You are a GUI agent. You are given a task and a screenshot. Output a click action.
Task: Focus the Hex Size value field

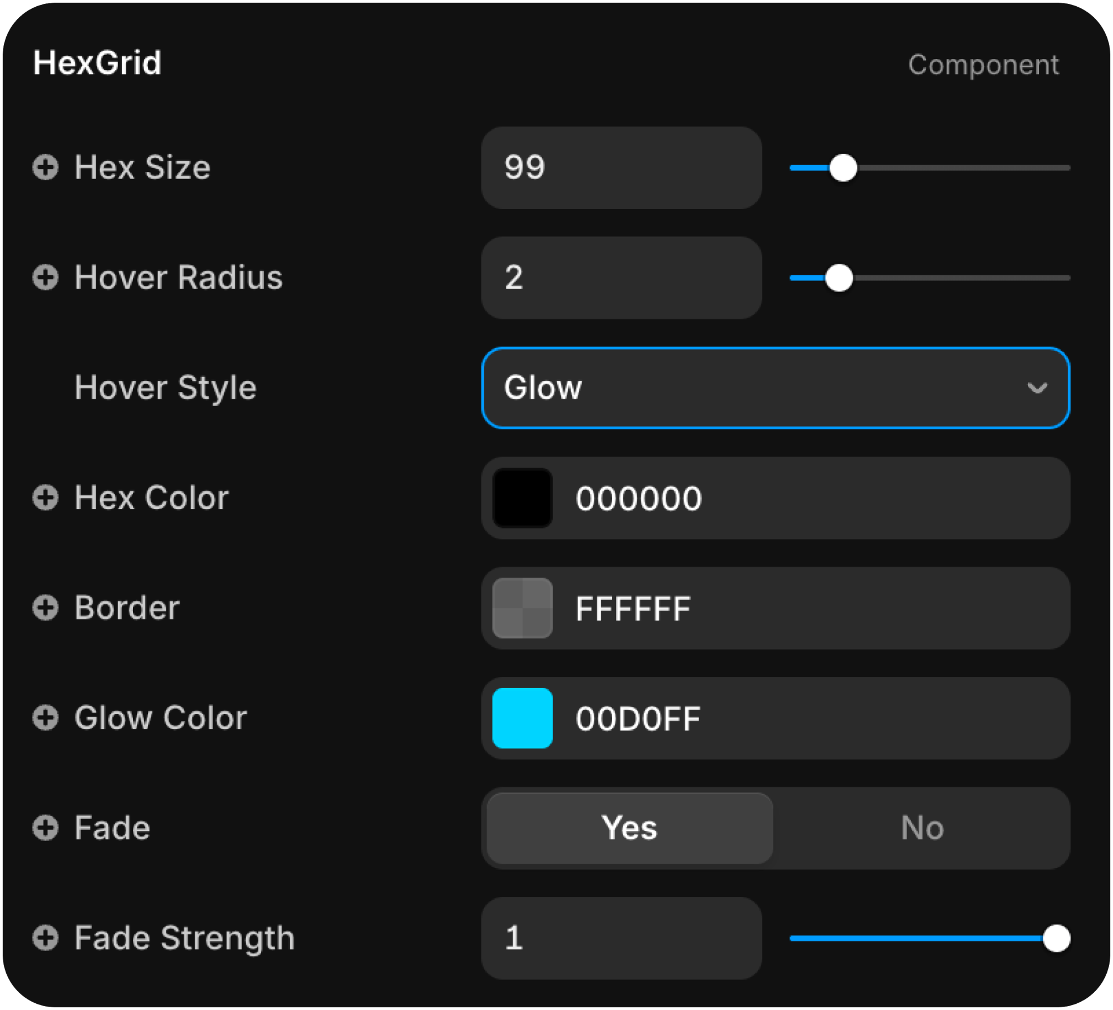click(621, 168)
